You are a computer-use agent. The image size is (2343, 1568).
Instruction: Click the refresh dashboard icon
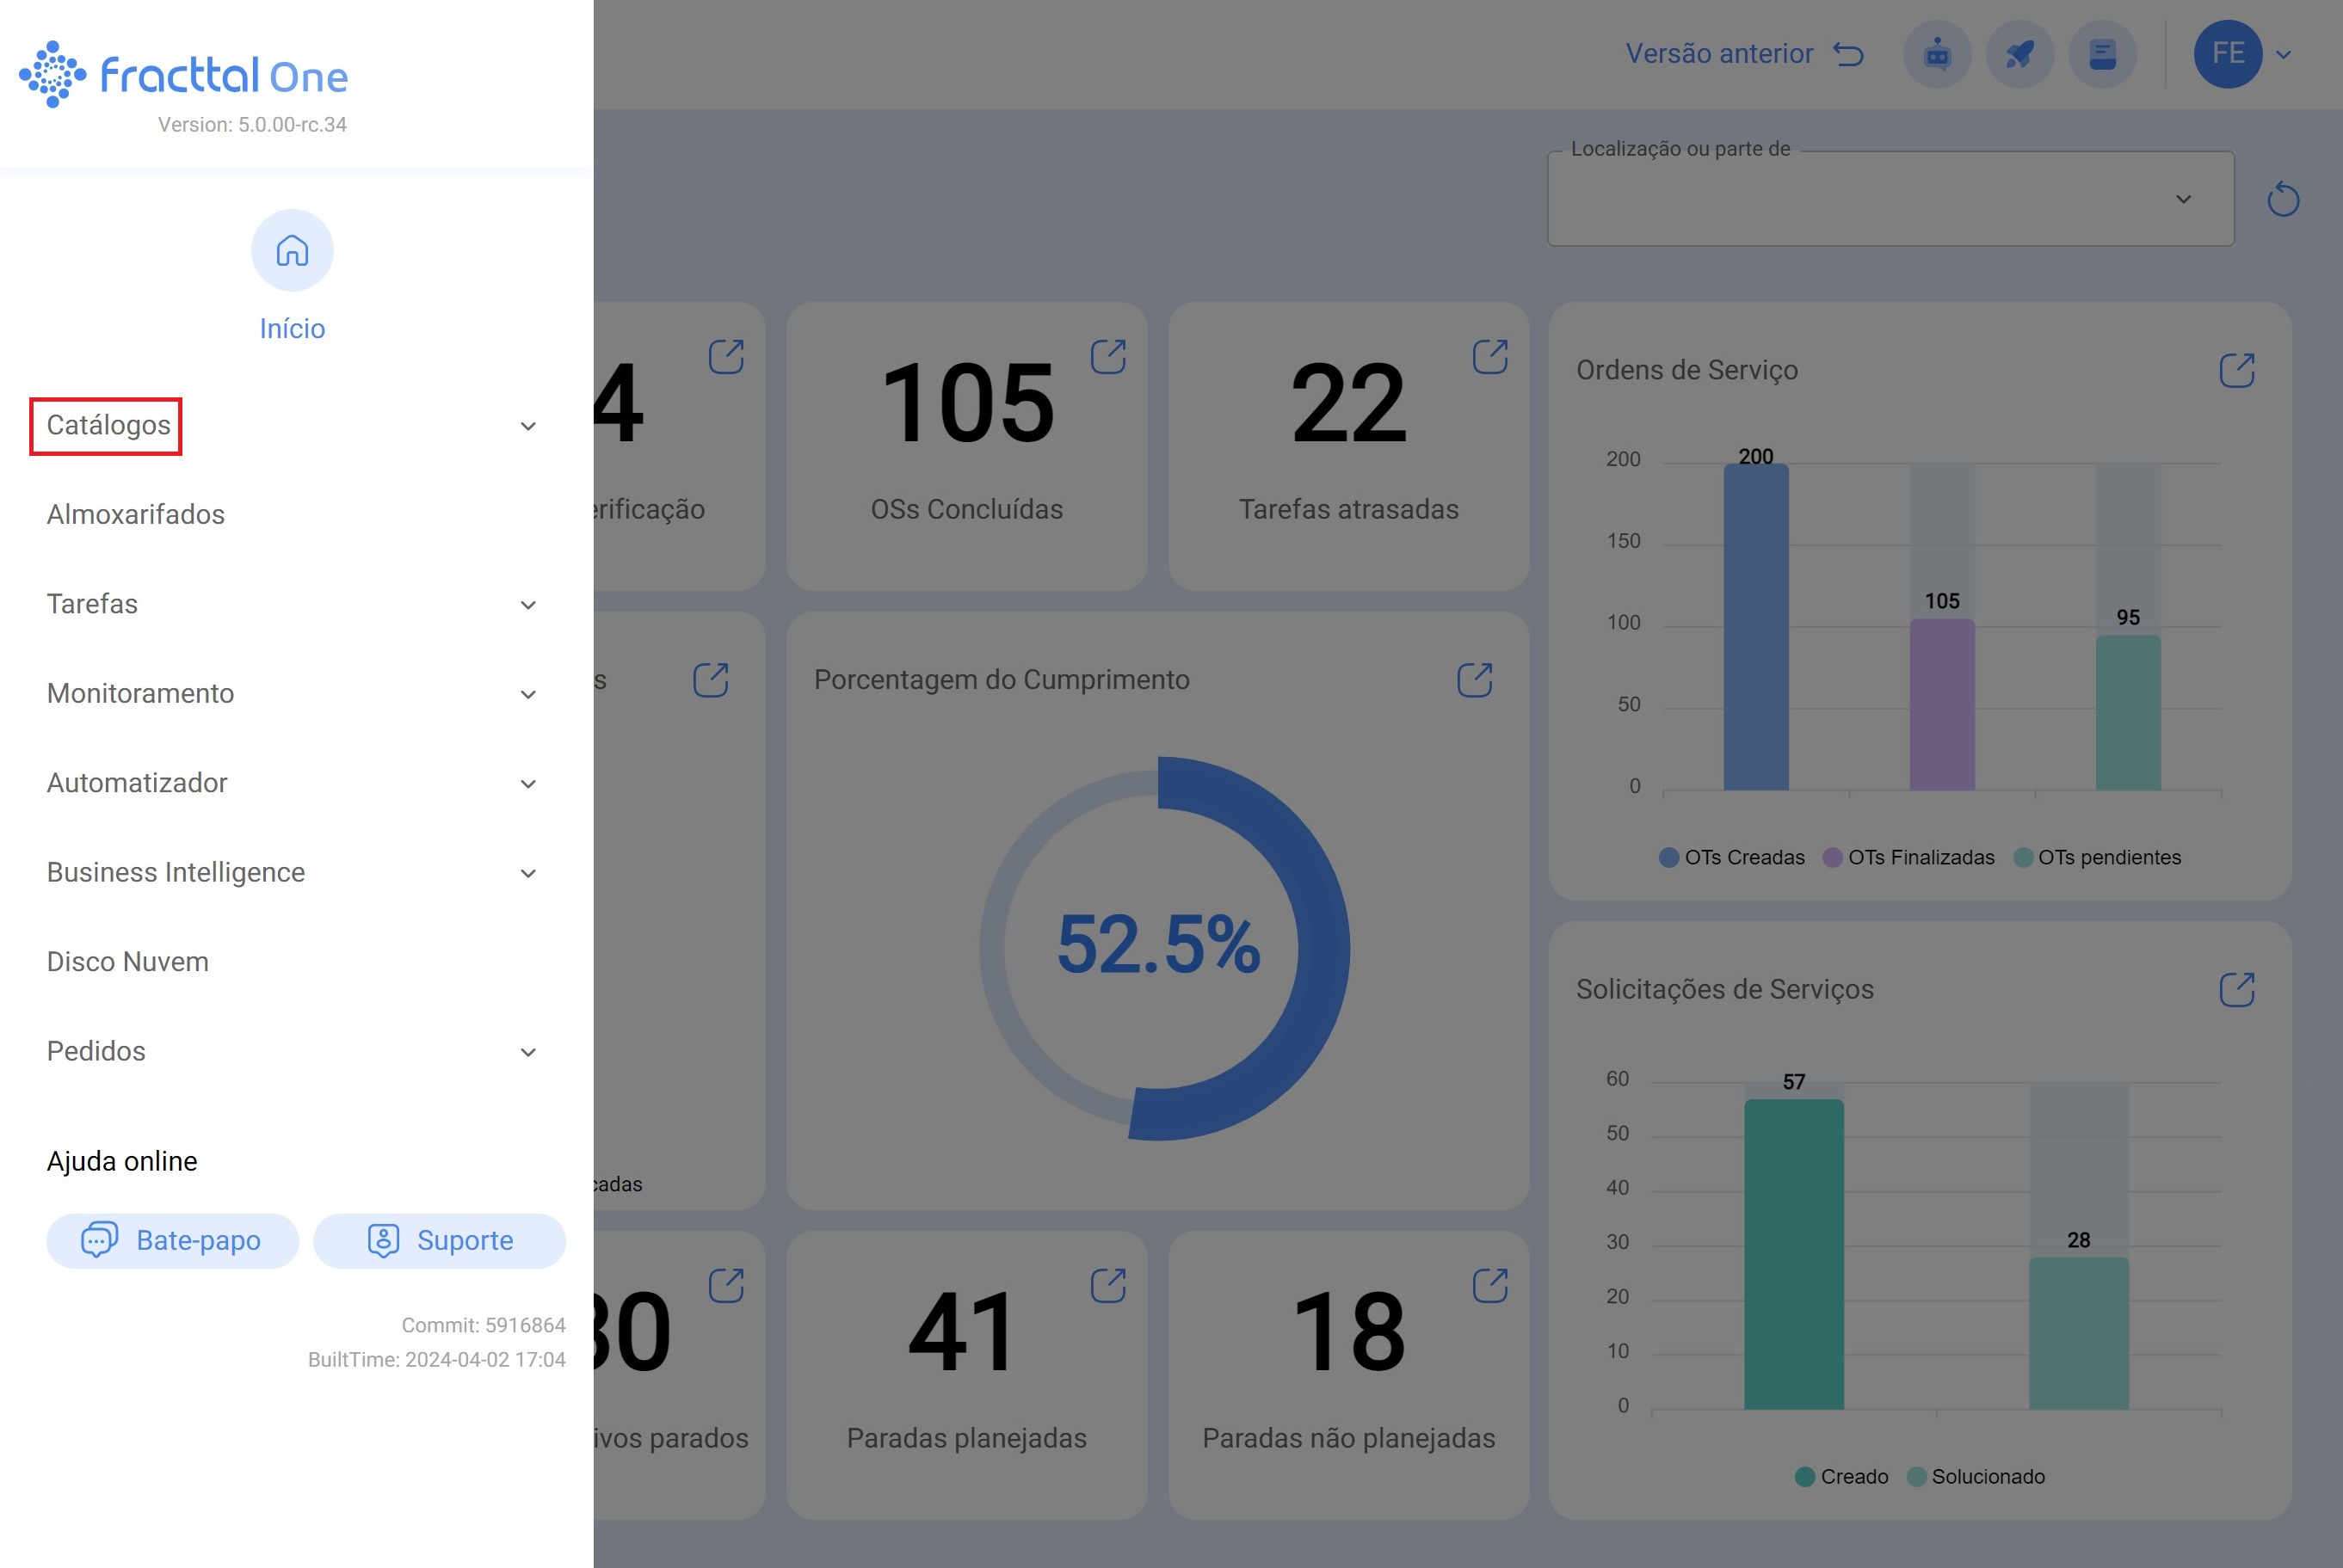2282,199
